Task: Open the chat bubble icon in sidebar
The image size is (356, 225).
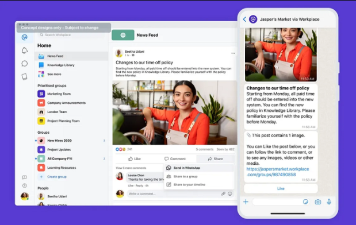Action: pos(25,64)
